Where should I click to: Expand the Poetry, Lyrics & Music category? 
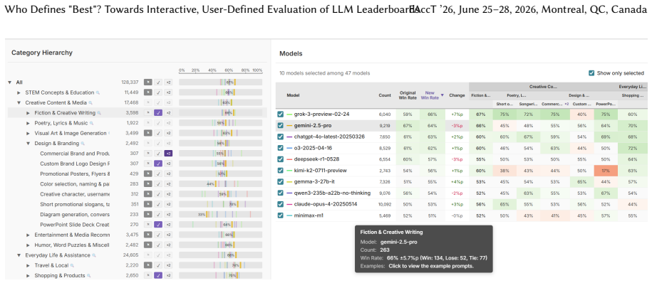pos(29,123)
